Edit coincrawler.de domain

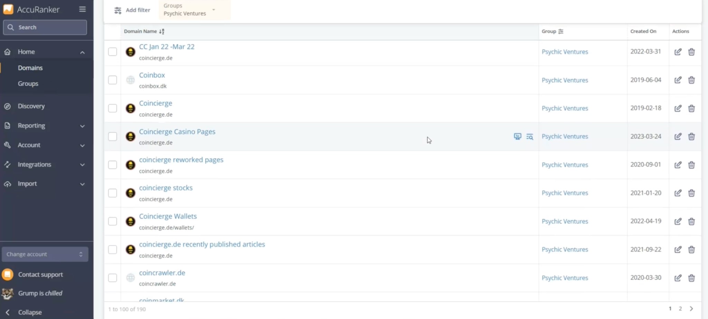coord(678,278)
